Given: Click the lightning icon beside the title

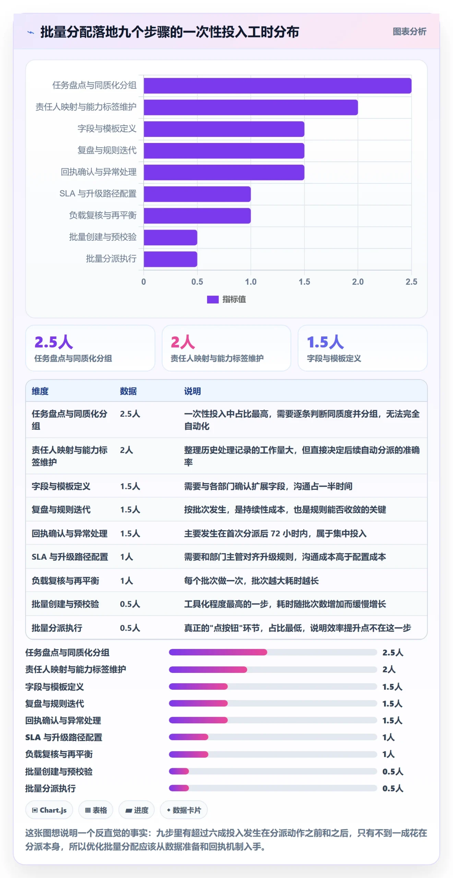Looking at the screenshot, I should coord(31,32).
